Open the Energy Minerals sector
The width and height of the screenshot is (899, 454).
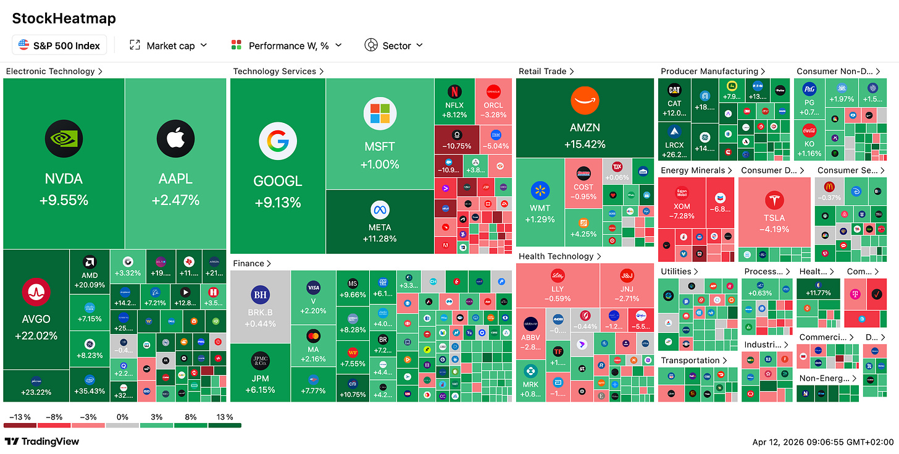[696, 170]
